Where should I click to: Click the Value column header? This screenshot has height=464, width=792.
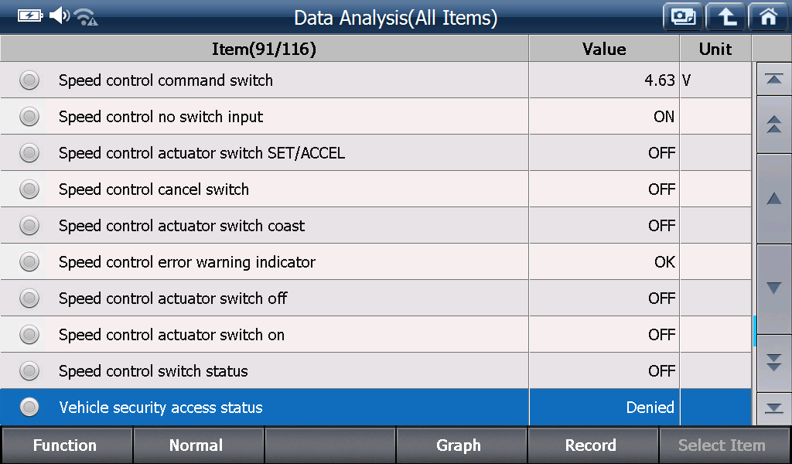604,49
